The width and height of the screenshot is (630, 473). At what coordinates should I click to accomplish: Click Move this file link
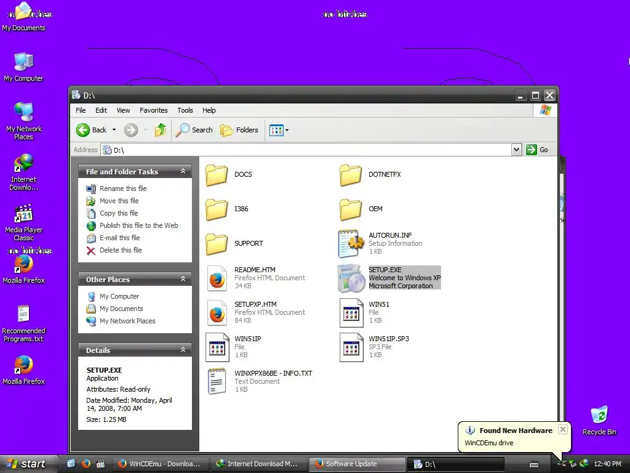tap(119, 201)
